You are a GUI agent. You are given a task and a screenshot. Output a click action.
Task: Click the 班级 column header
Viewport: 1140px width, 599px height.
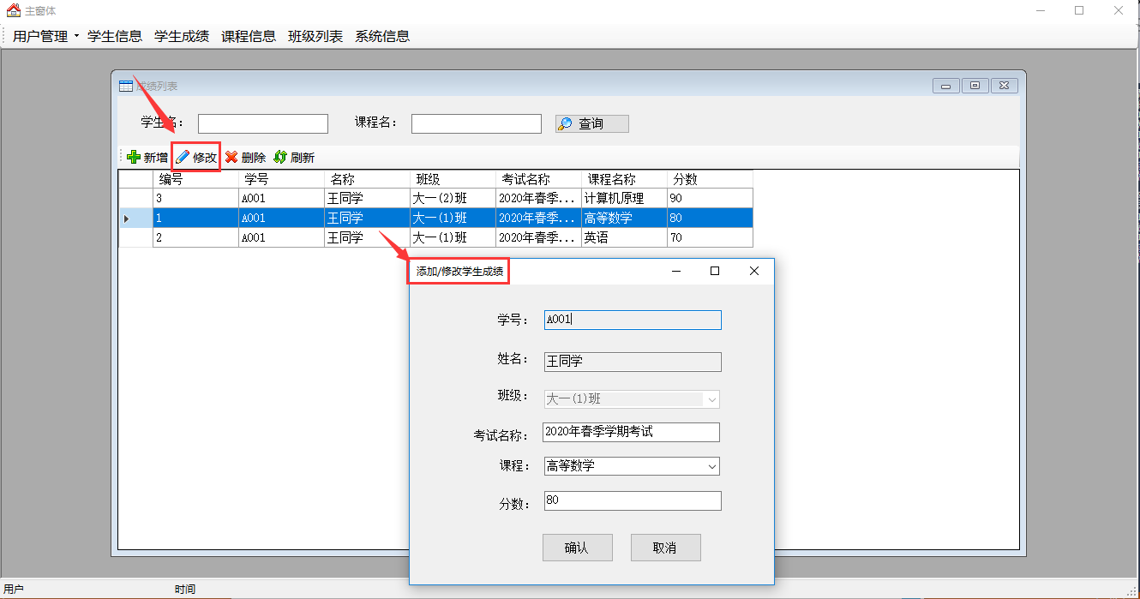tap(453, 179)
